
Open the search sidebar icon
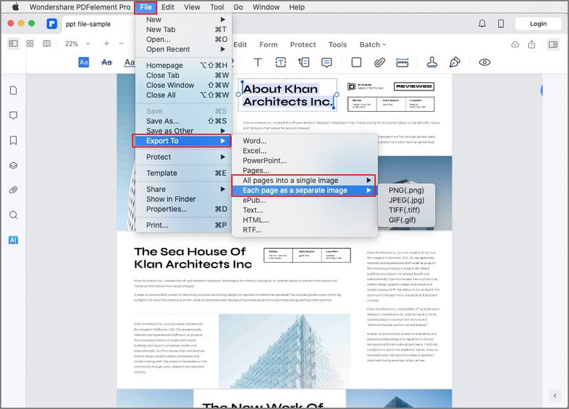[13, 215]
